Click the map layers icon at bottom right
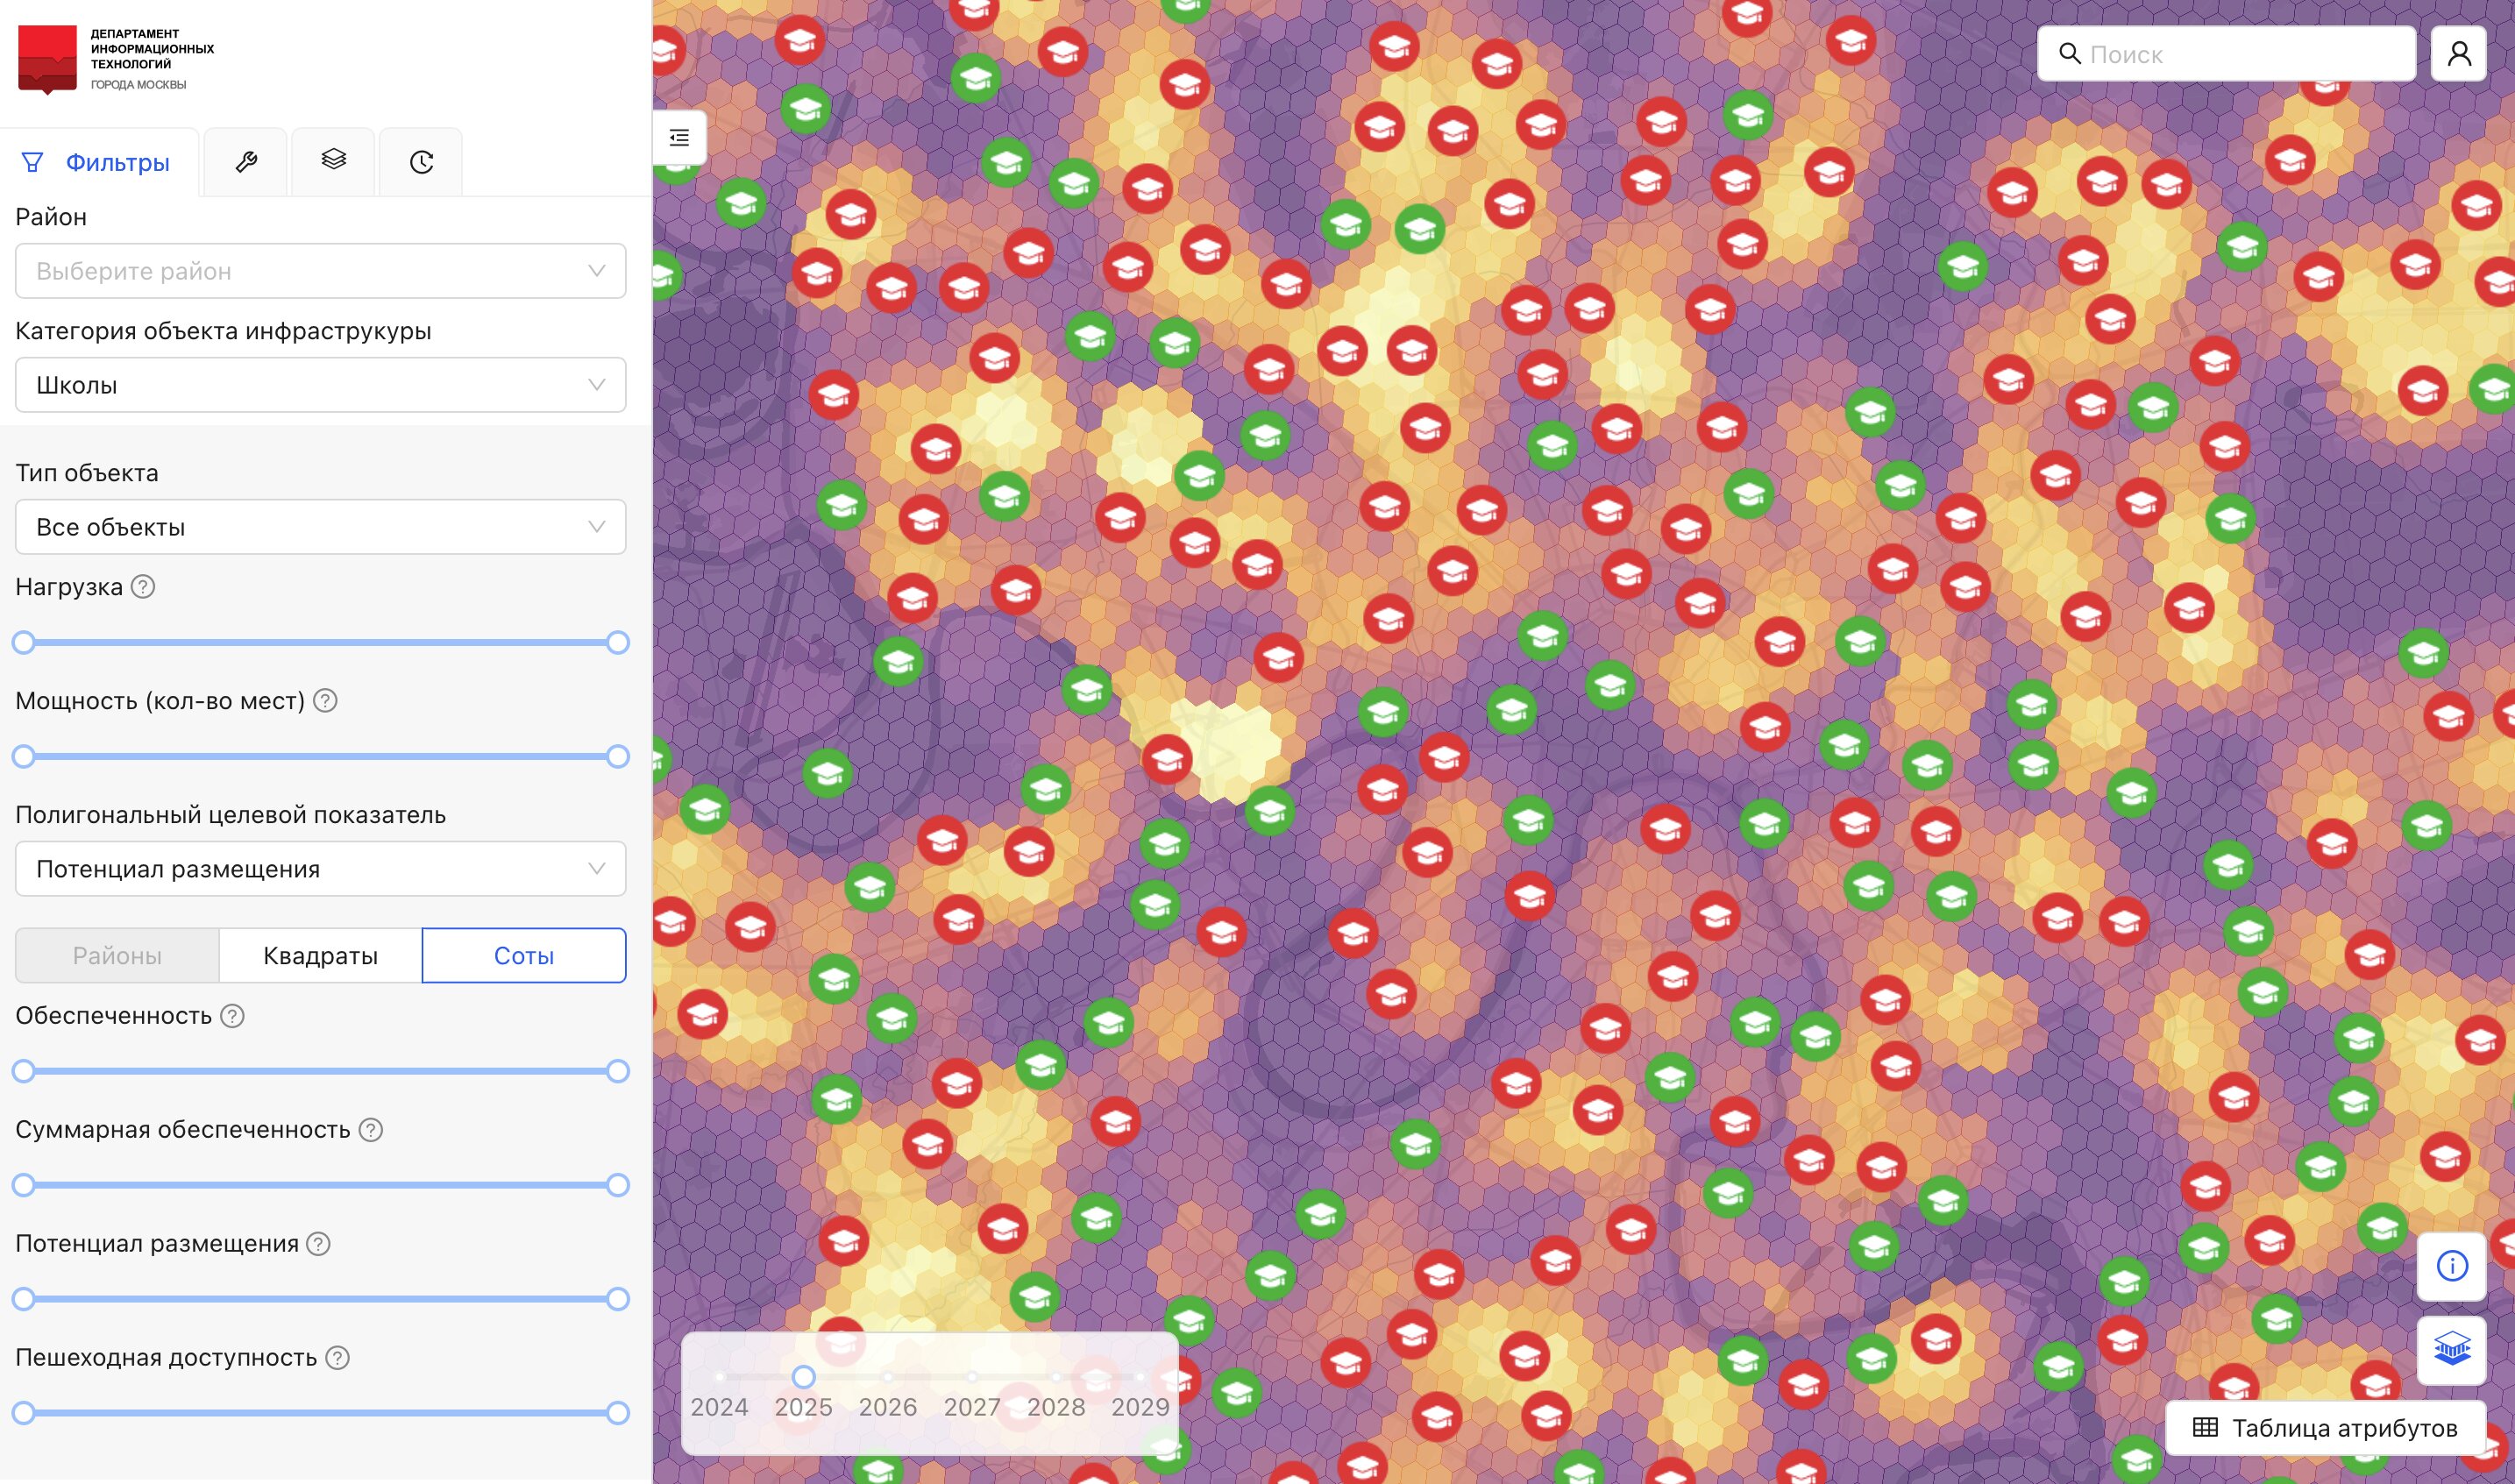Viewport: 2515px width, 1484px height. [x=2451, y=1350]
